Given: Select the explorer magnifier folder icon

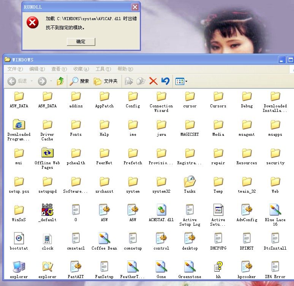Looking at the screenshot, I should coord(47,270).
